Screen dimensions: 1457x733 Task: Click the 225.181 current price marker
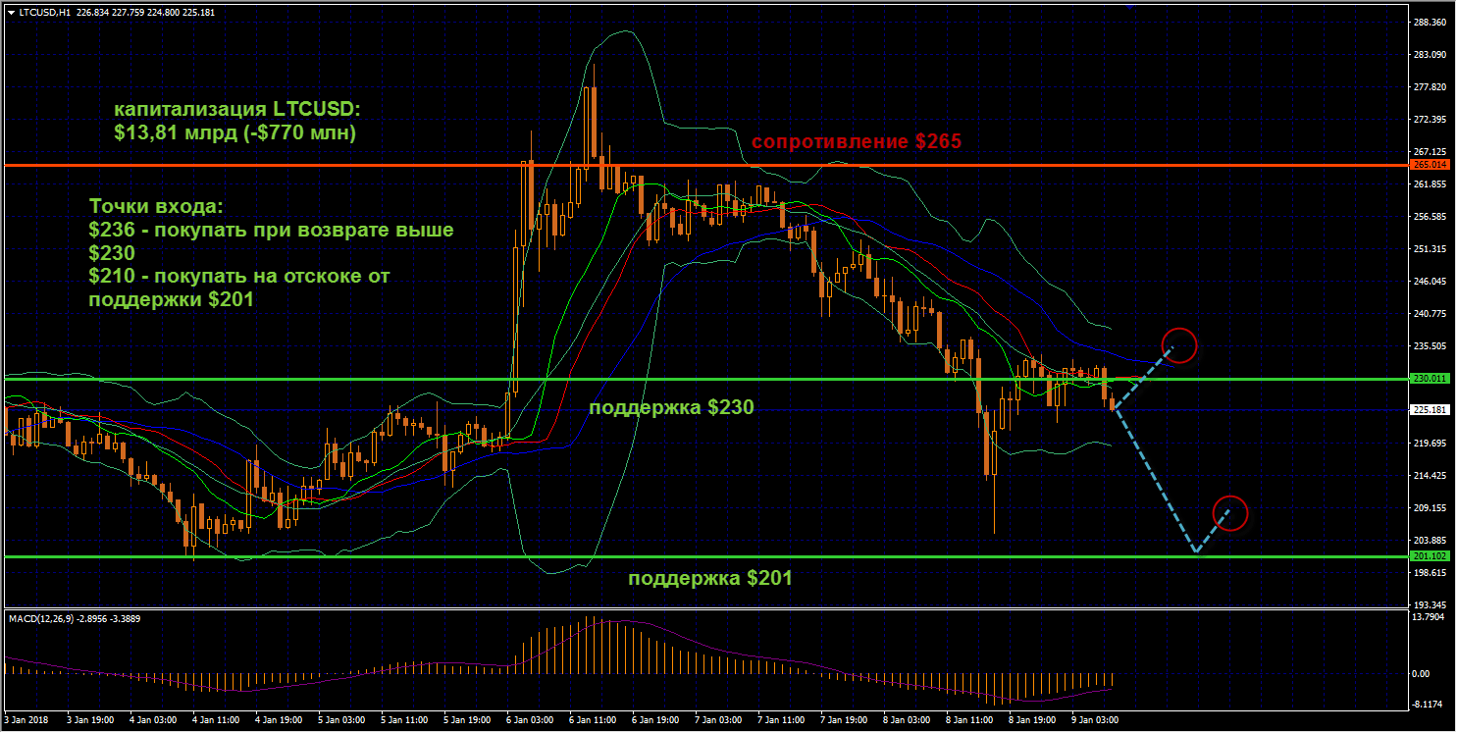[1430, 410]
